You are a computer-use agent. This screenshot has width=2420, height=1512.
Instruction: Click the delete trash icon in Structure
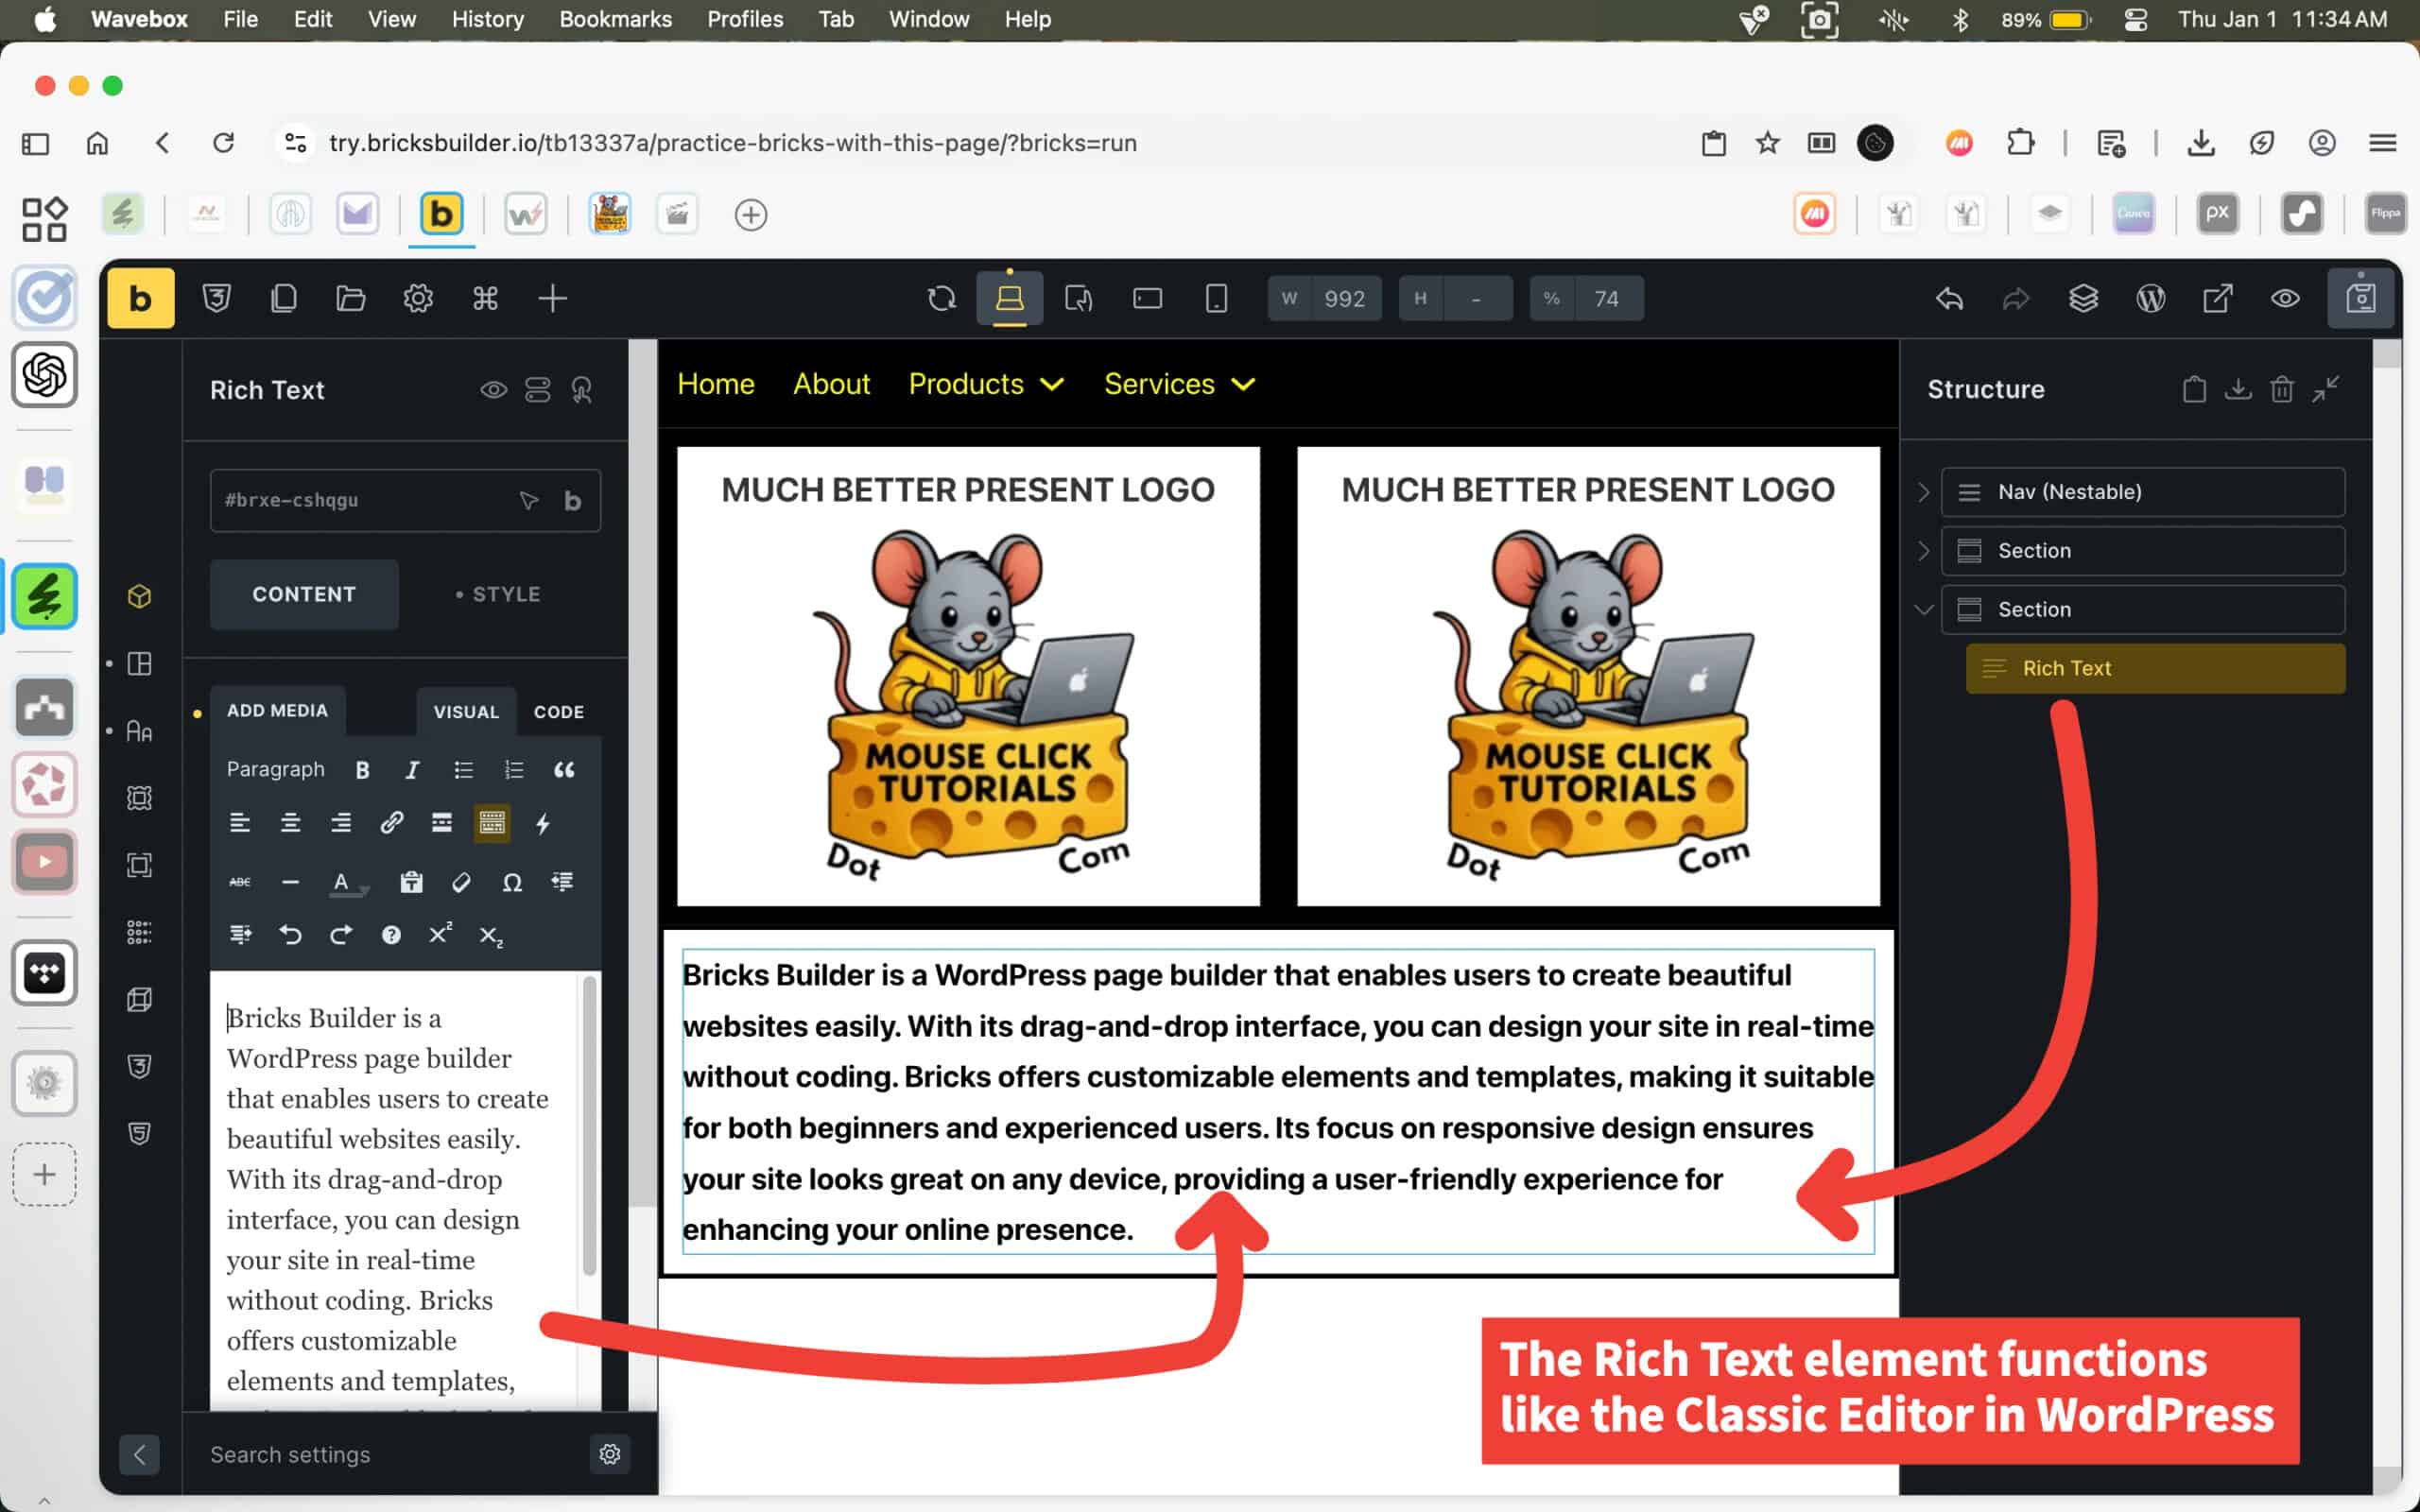[x=2281, y=389]
